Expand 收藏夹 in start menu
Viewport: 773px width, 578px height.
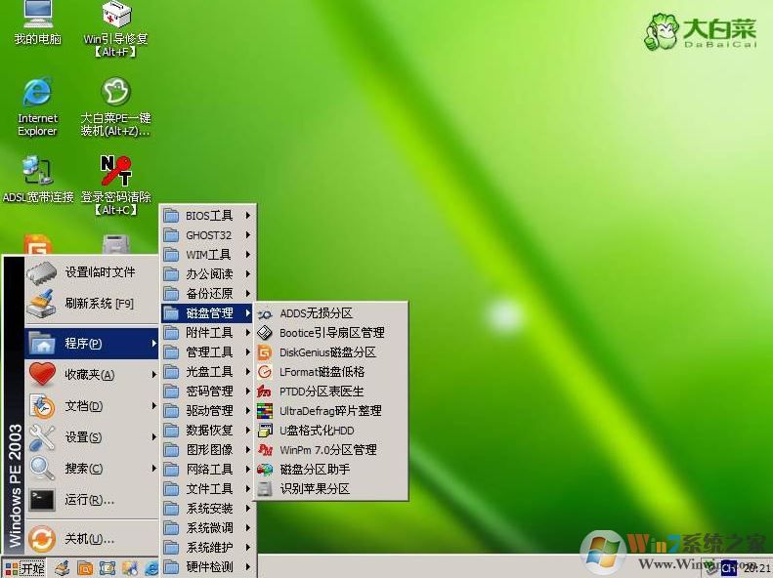[90, 375]
